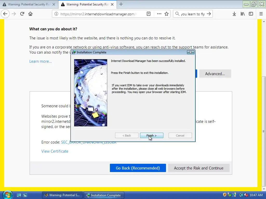Toggle reader view icon
The image size is (266, 199).
[x=148, y=14]
